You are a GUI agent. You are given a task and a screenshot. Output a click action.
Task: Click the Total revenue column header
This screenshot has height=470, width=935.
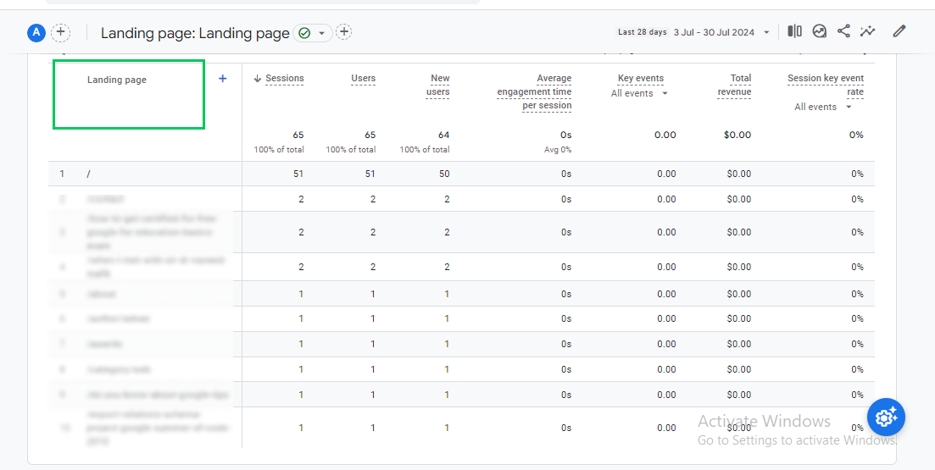(735, 85)
